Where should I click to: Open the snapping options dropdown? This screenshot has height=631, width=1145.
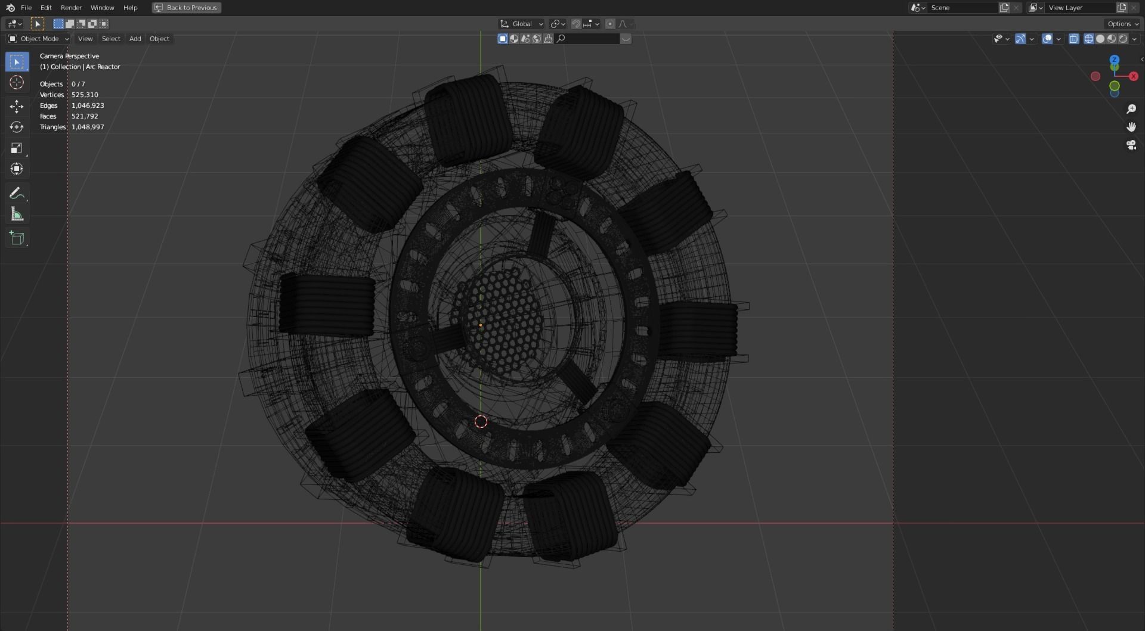(x=592, y=24)
